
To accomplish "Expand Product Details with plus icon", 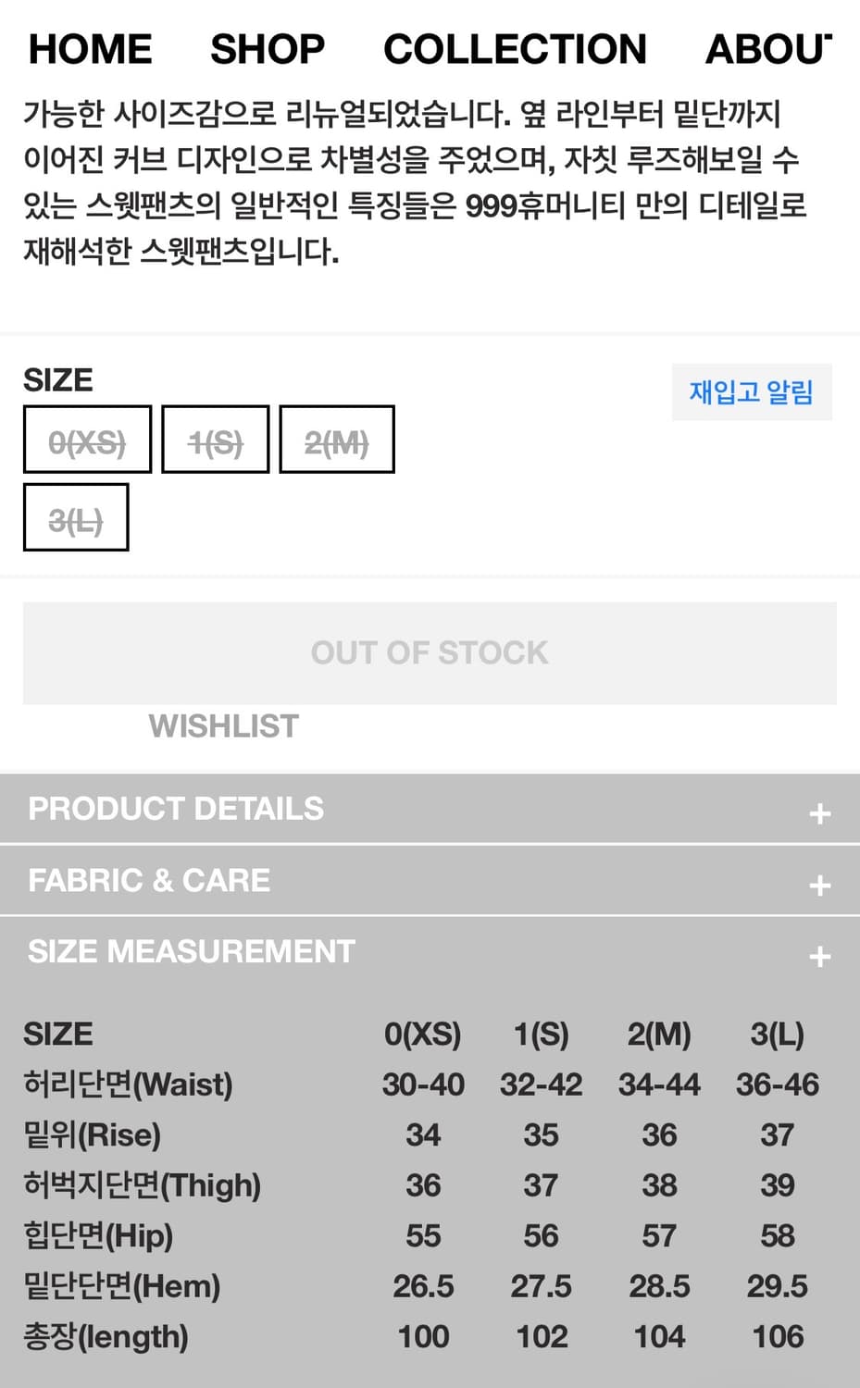I will [x=819, y=813].
